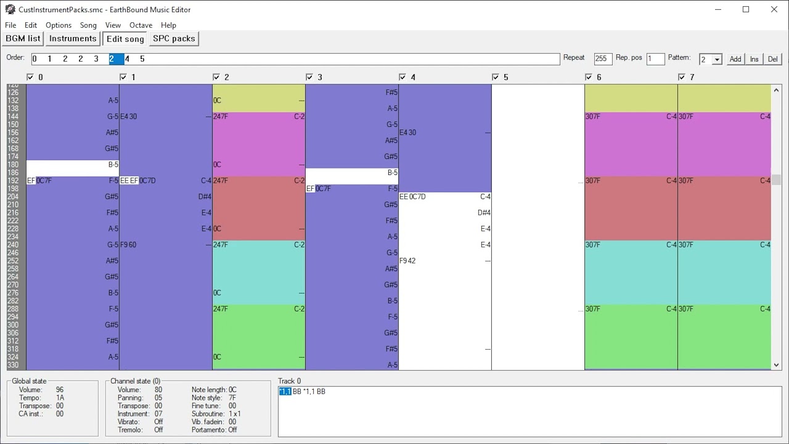Image resolution: width=789 pixels, height=444 pixels.
Task: Open the File menu
Action: 10,25
